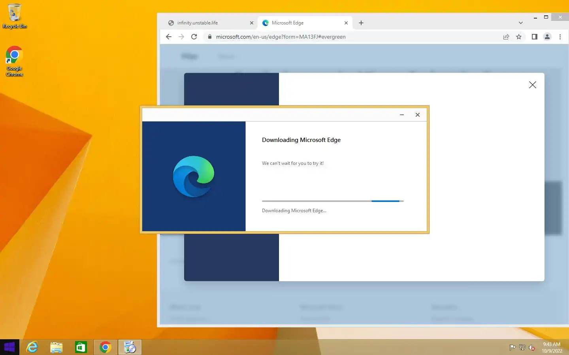Open Action Center flag icon
Screen dimensions: 569x355
point(512,348)
